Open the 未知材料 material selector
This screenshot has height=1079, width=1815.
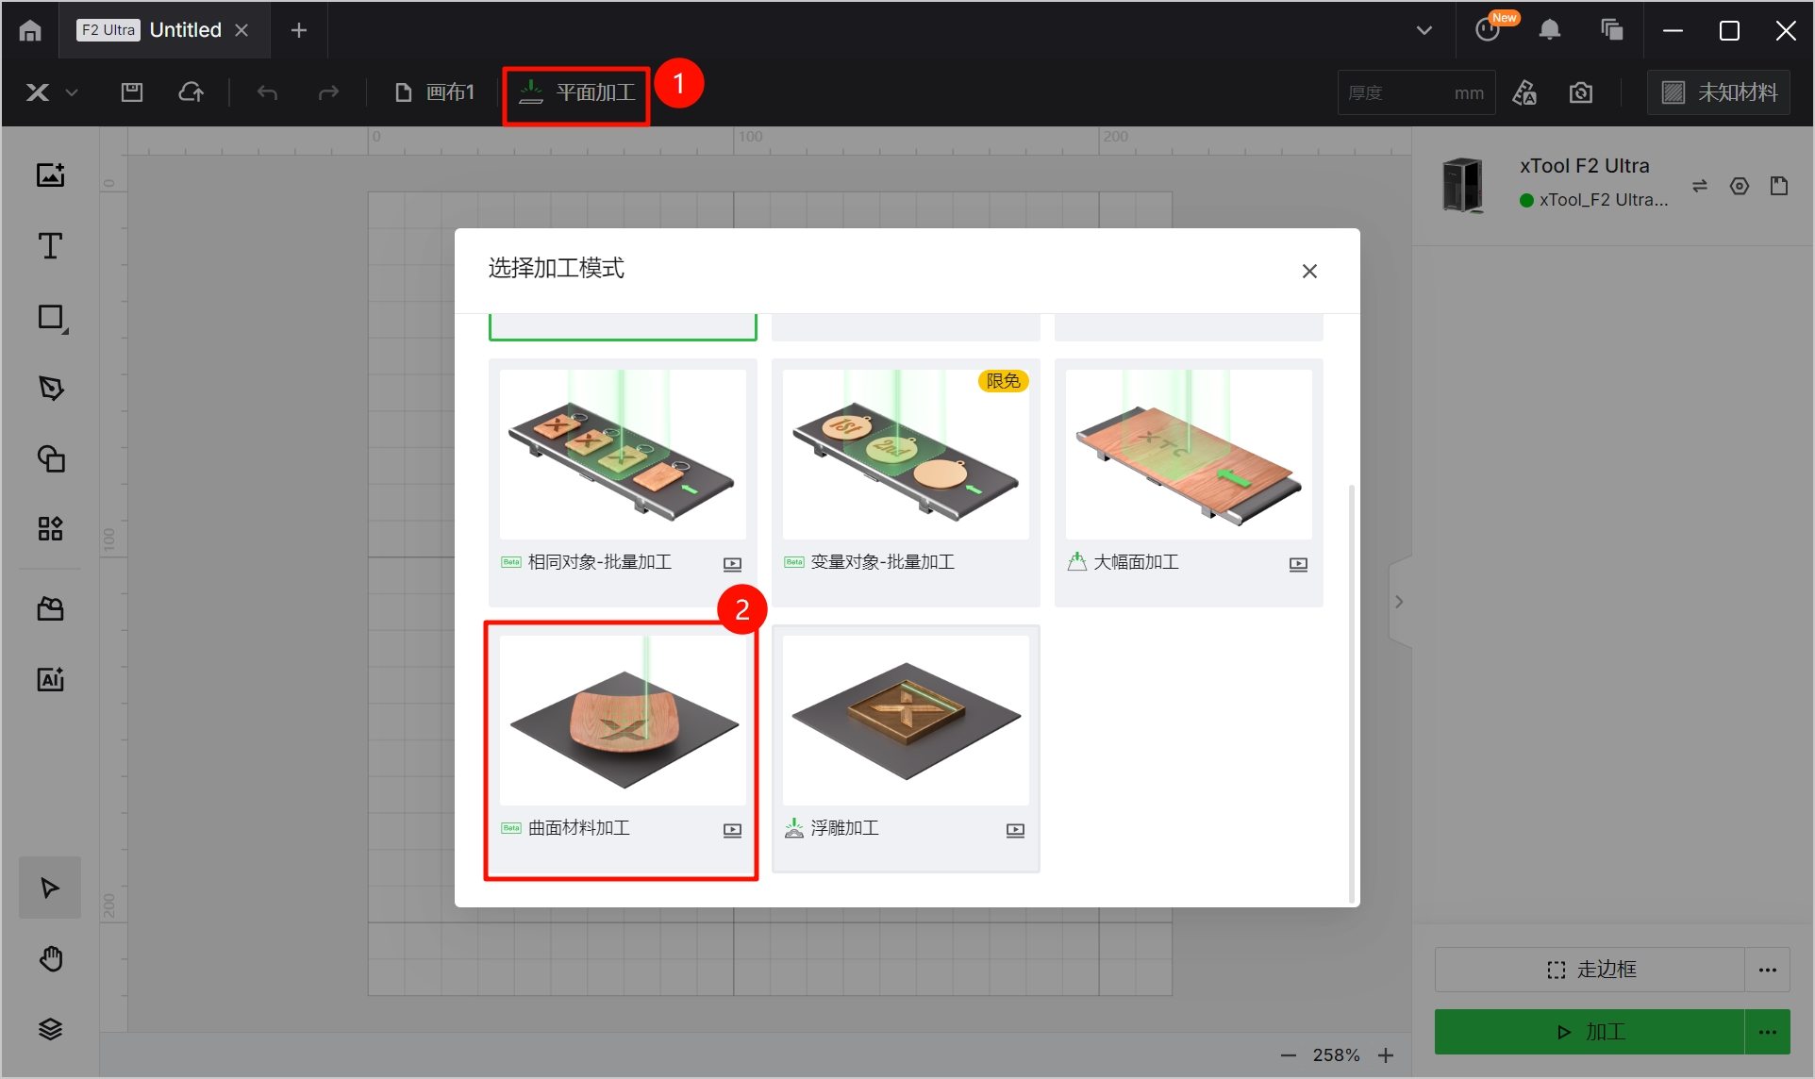pos(1719,92)
